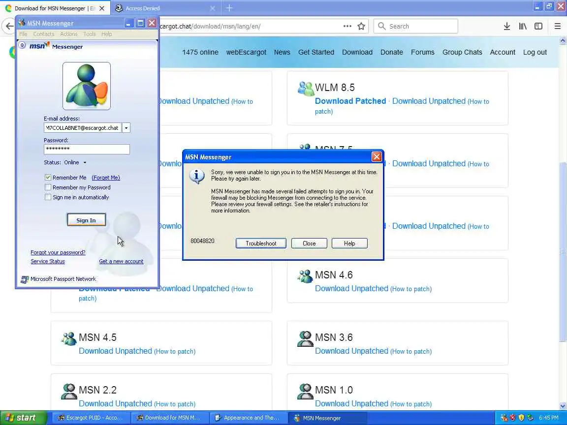Click the Firefox back arrow button
This screenshot has height=425, width=567.
(x=9, y=26)
